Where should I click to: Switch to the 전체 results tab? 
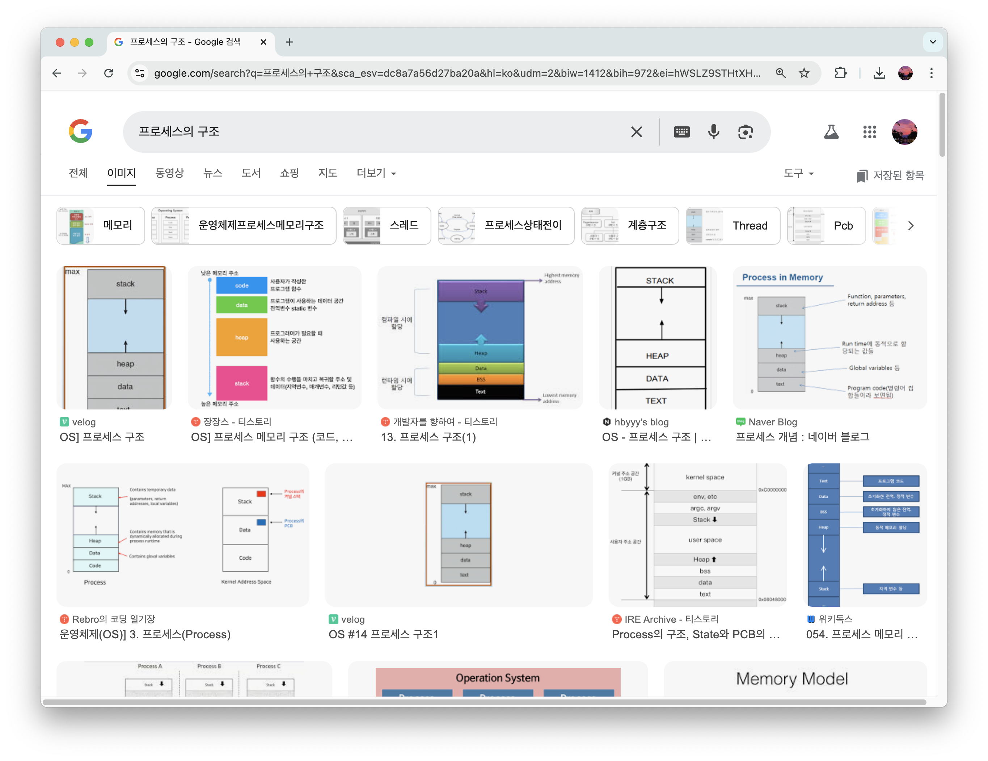point(78,173)
